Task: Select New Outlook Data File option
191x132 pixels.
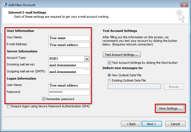Action: (109, 75)
